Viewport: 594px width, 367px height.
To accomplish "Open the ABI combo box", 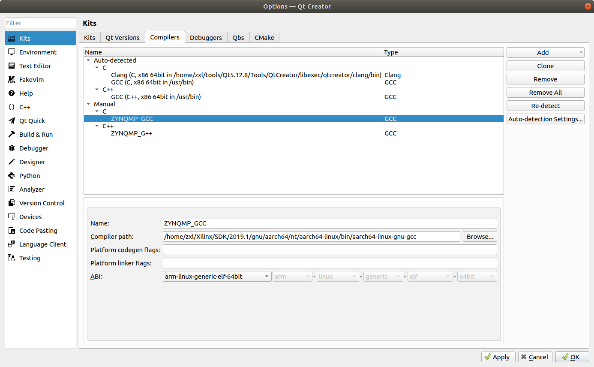I will coord(216,276).
